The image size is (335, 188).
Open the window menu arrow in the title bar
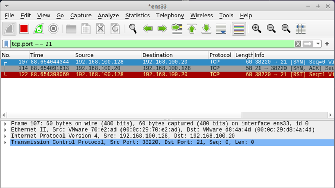coord(7,6)
